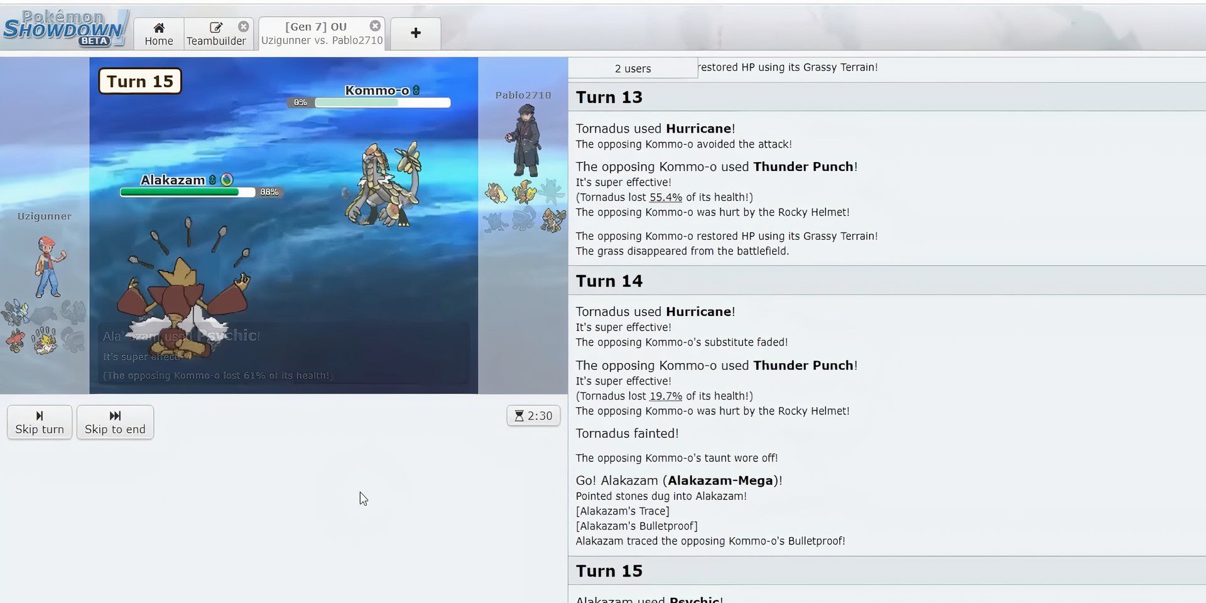Viewport: 1206px width, 603px height.
Task: Click Alakazam's Mega Stone icon
Action: 227,180
